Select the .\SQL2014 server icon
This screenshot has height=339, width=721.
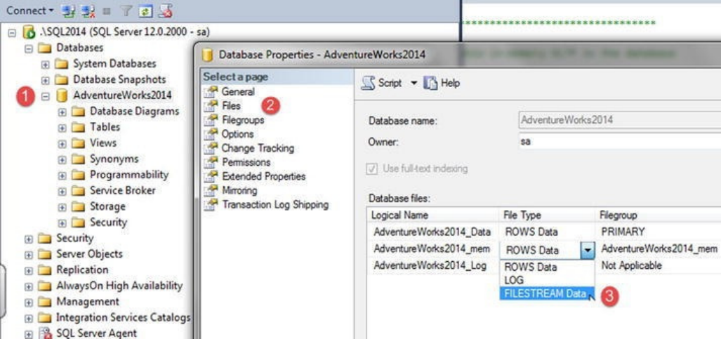(28, 32)
